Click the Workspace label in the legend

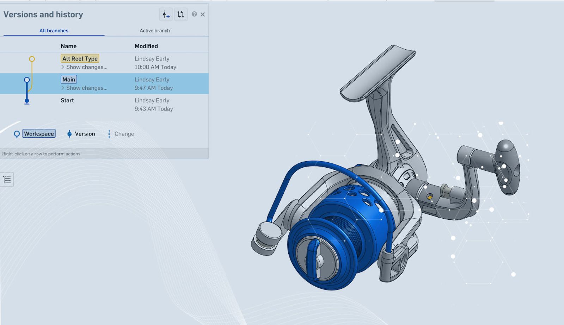tap(39, 134)
